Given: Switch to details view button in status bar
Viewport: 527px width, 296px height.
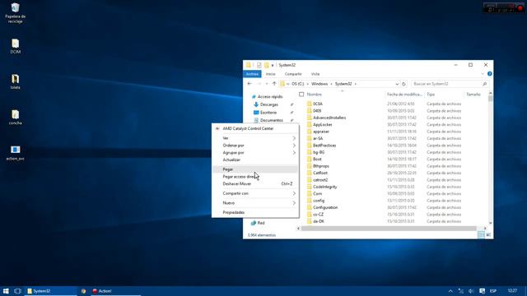Looking at the screenshot, I should (x=481, y=235).
